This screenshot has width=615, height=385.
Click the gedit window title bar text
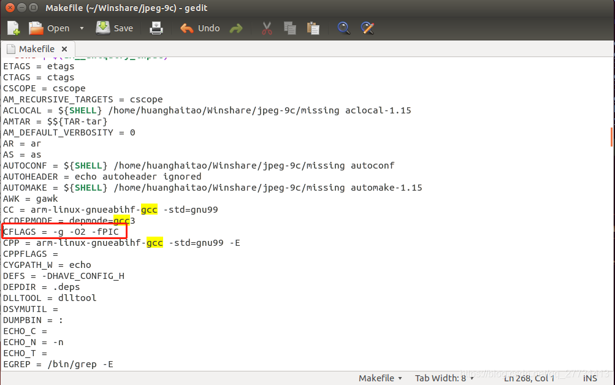tap(126, 8)
